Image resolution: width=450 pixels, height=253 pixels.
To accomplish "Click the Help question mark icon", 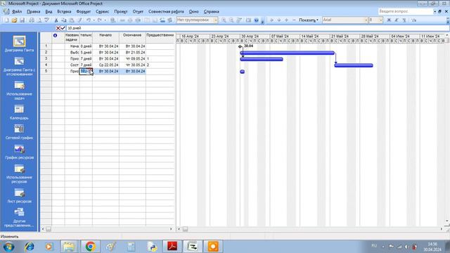I will click(x=256, y=20).
